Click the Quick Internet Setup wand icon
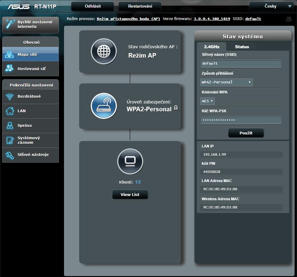 coord(10,24)
